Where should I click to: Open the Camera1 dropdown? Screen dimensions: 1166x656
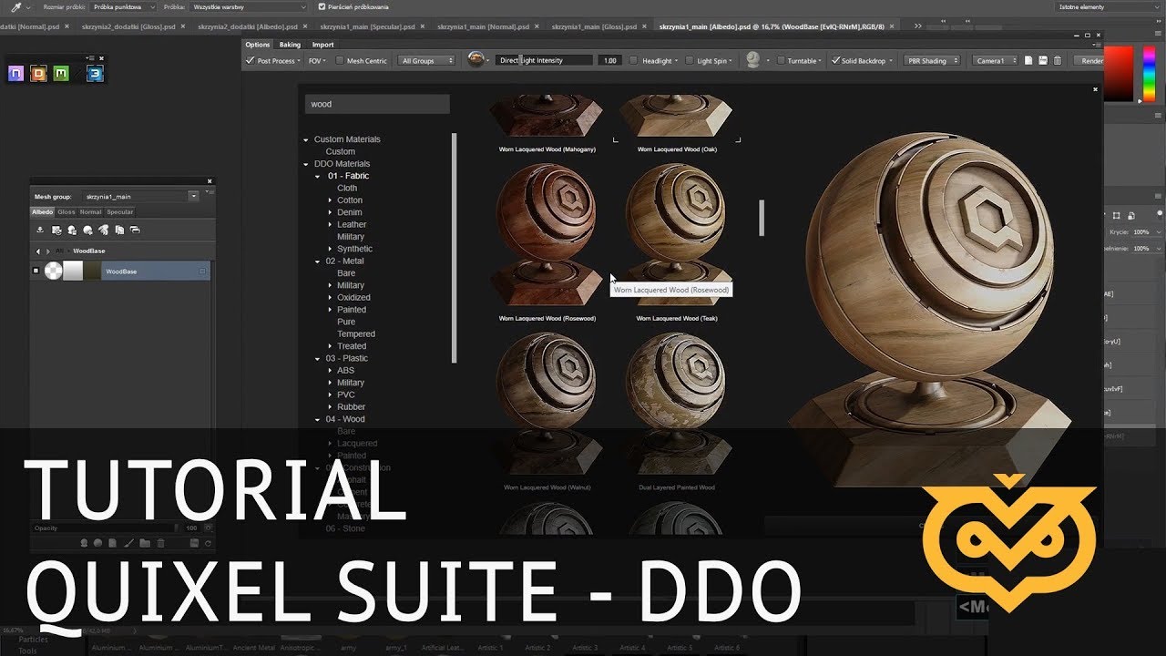[x=995, y=61]
